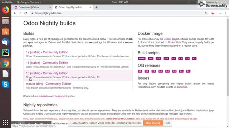Image resolution: width=229 pixels, height=128 pixels.
Task: Open the Github issues link
Action: click(x=184, y=87)
